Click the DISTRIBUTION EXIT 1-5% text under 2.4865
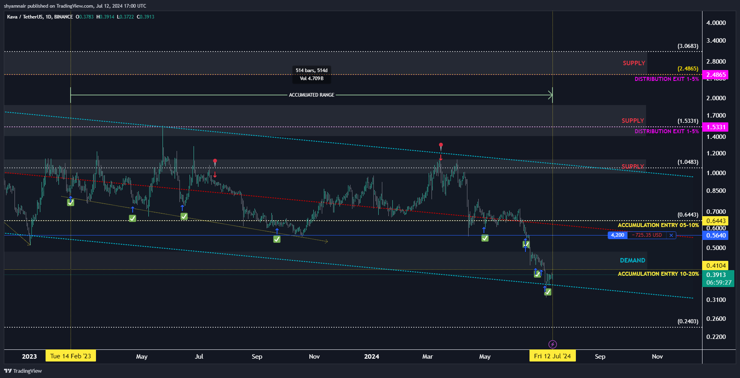The height and width of the screenshot is (378, 740). tap(667, 79)
